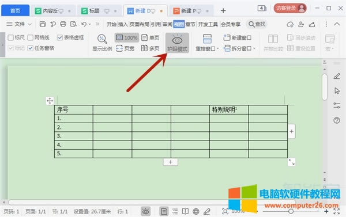346x217 pixels.
Task: Open the 文件 menu dropdown
Action: tap(19, 24)
